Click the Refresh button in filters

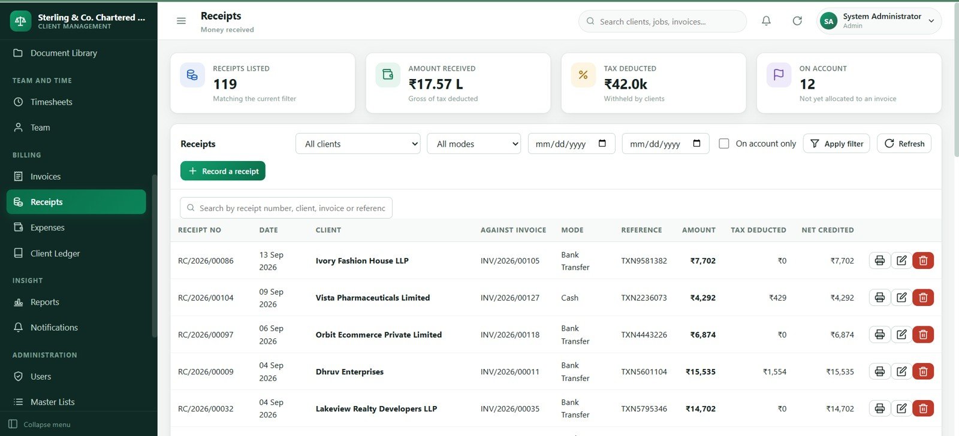tap(904, 144)
